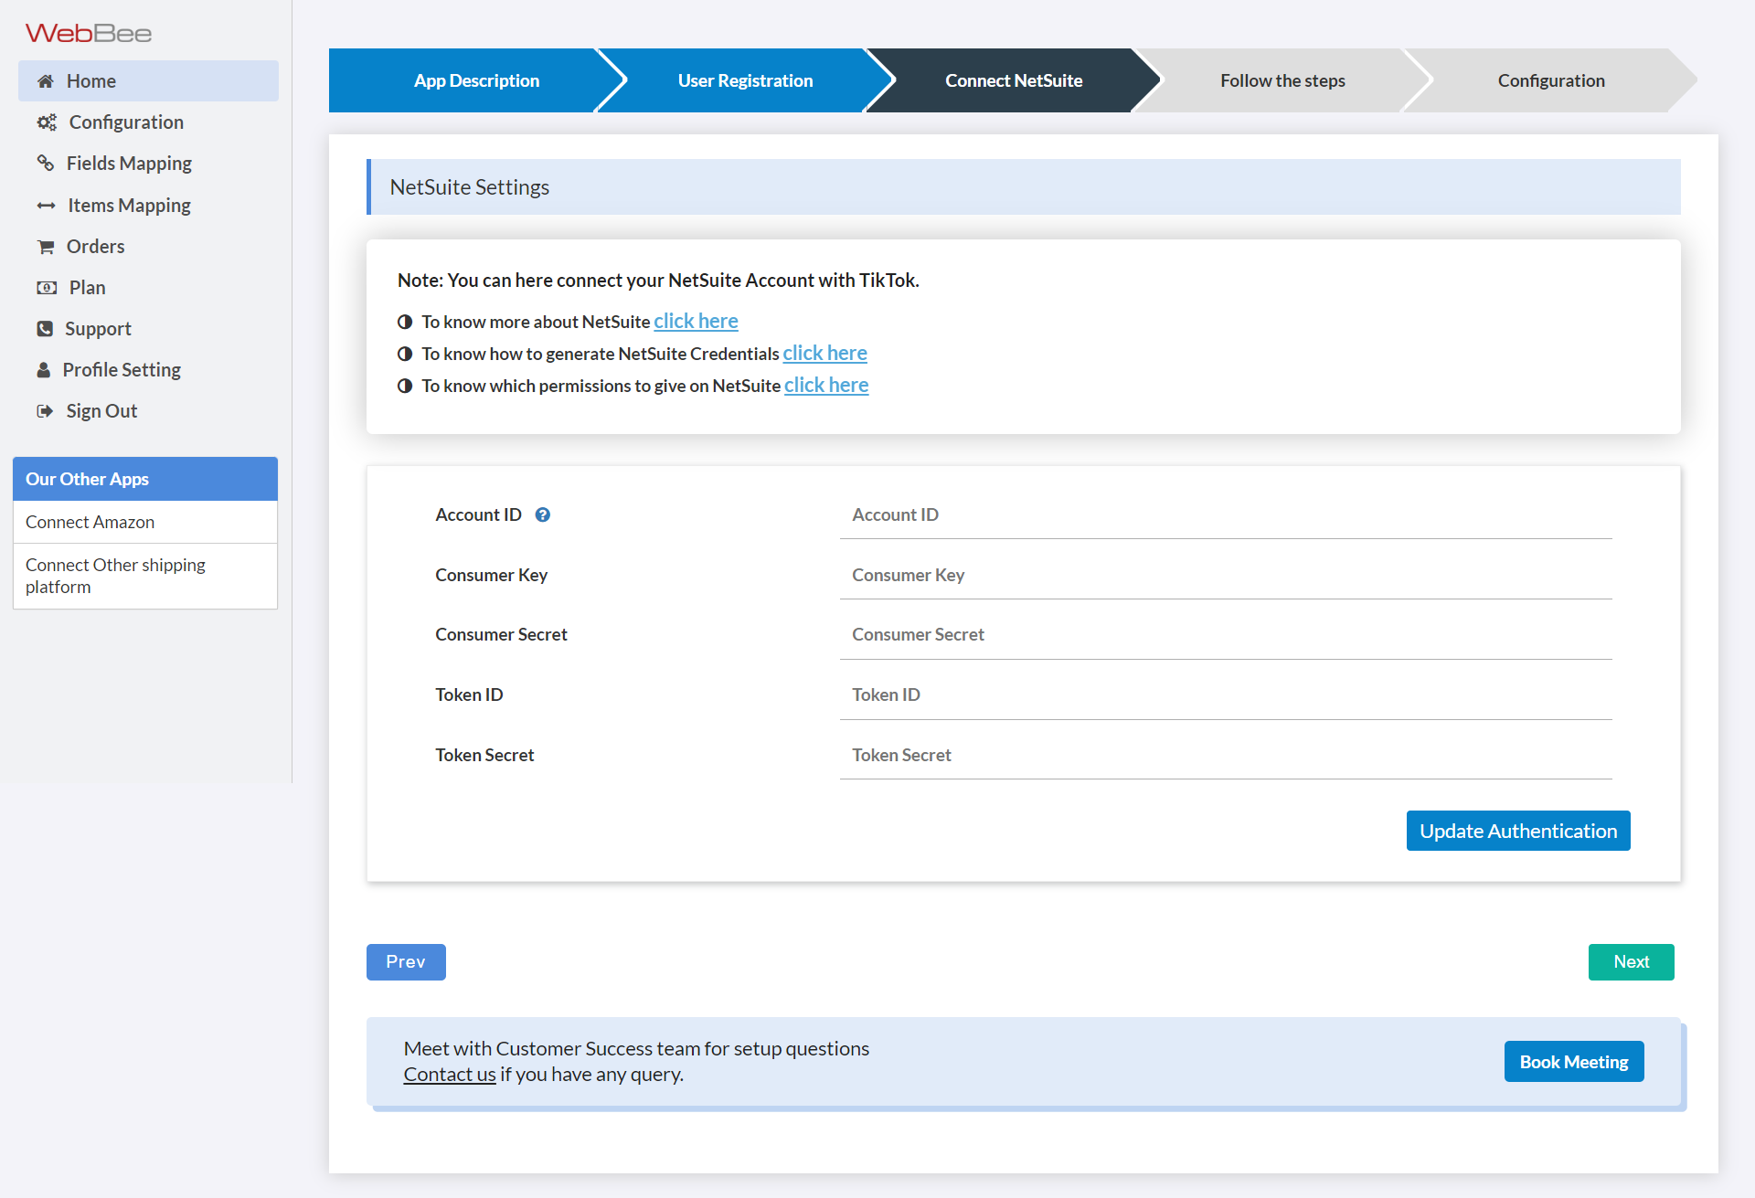The image size is (1755, 1198).
Task: Go back with the Prev button
Action: (406, 962)
